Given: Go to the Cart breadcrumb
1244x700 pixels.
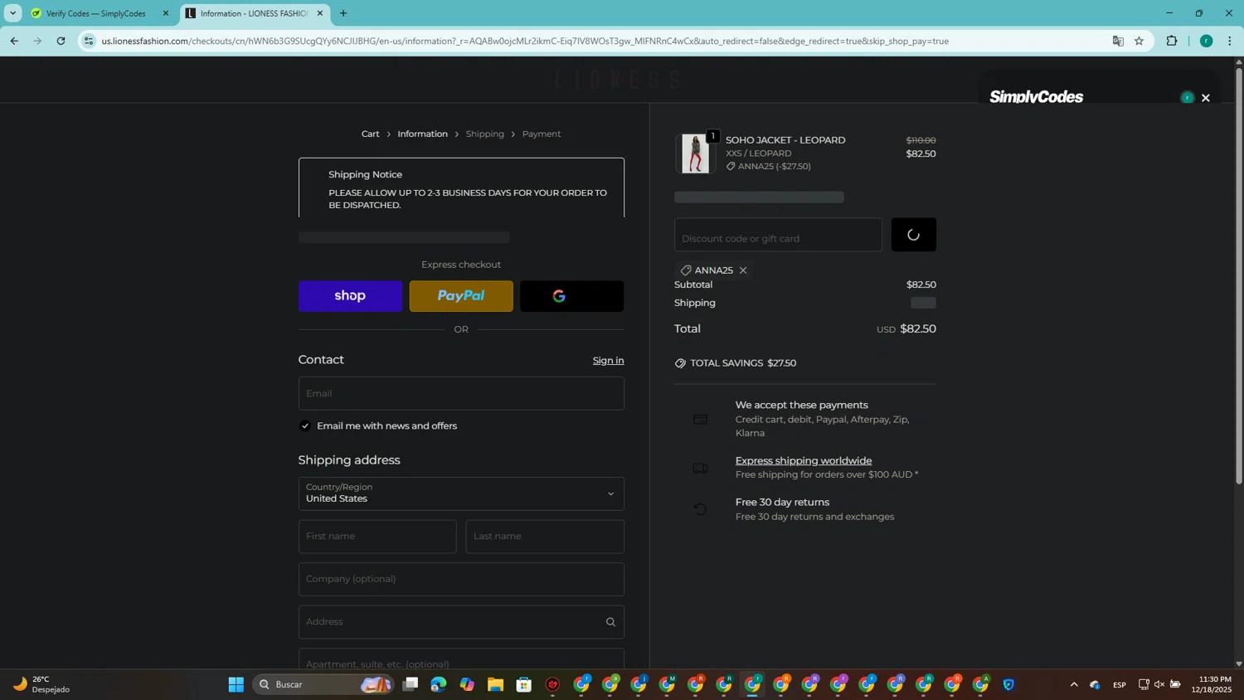Looking at the screenshot, I should [370, 134].
